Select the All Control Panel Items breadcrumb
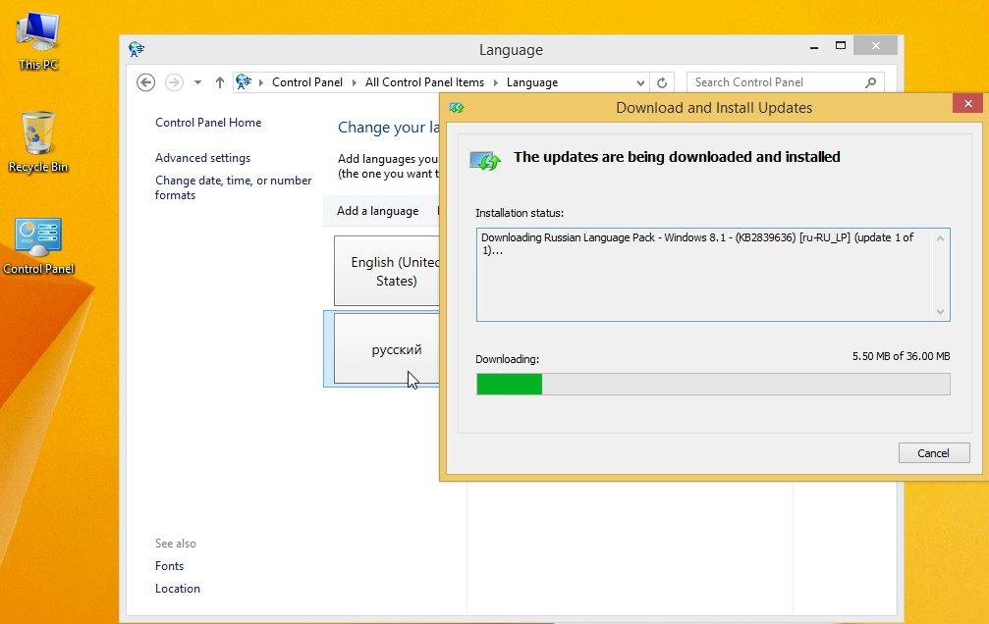The image size is (989, 624). pyautogui.click(x=424, y=82)
